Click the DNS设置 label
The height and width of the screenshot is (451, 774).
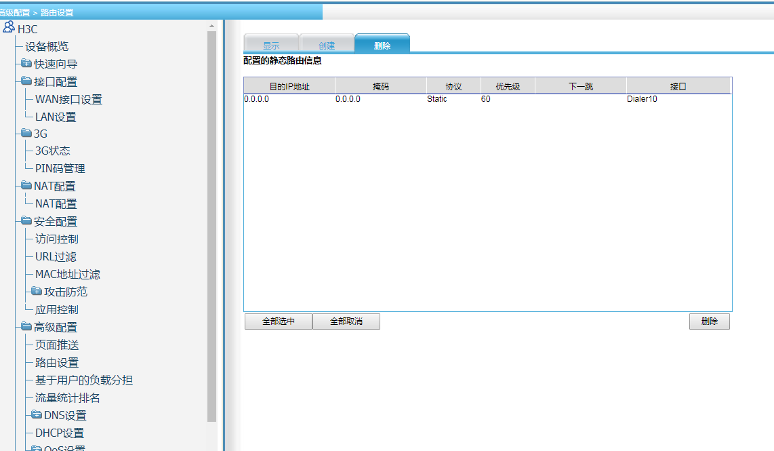coord(65,416)
